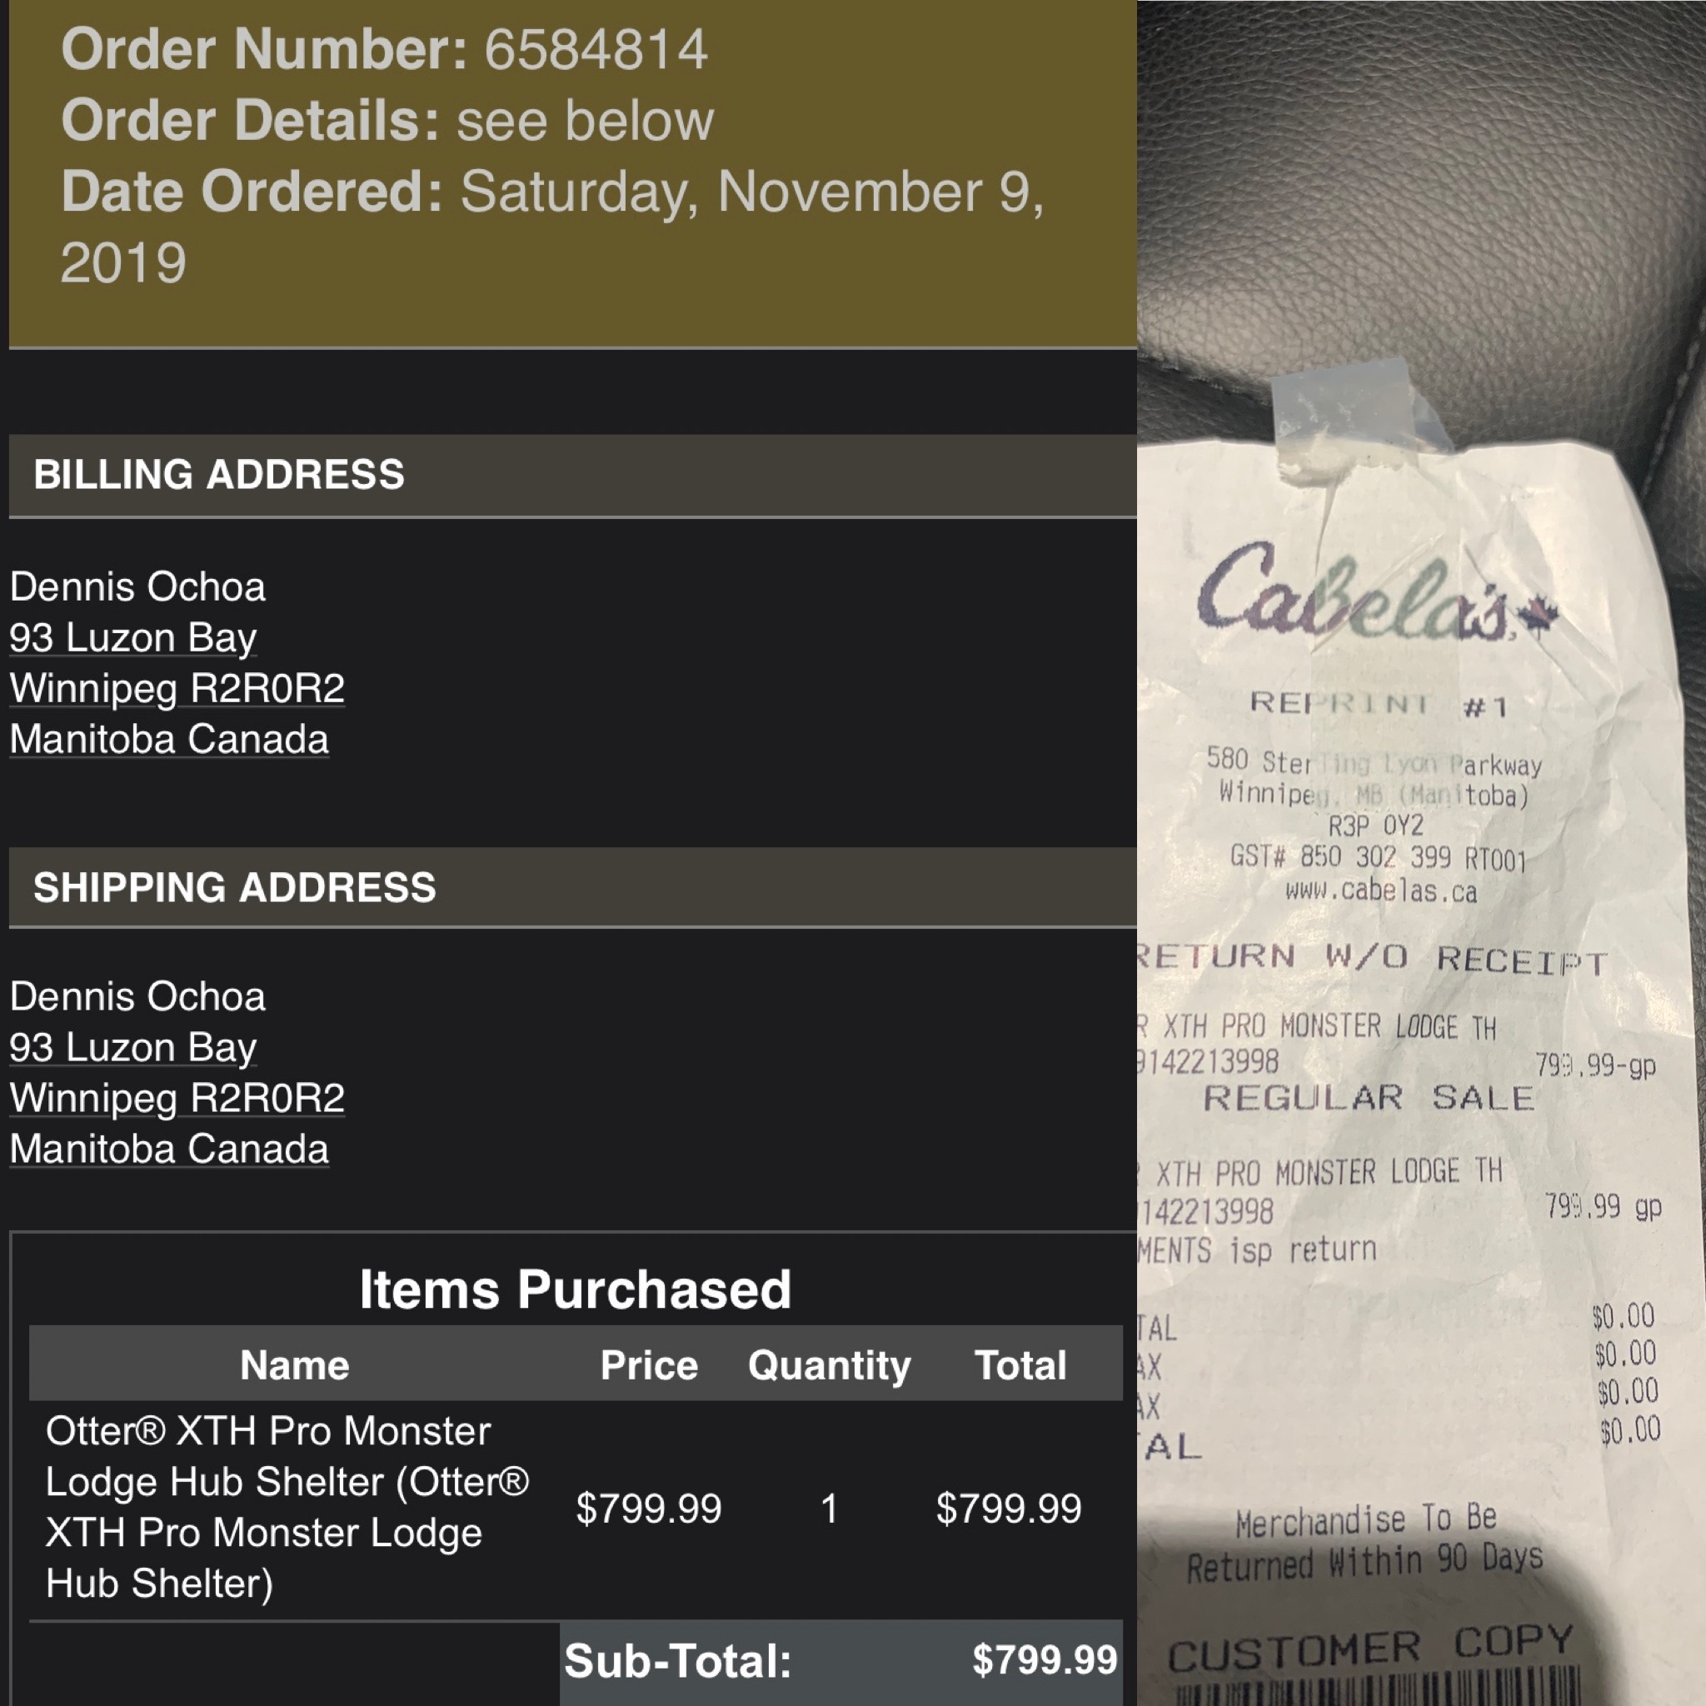Click the Sub-Total amount $799.99

click(1045, 1659)
